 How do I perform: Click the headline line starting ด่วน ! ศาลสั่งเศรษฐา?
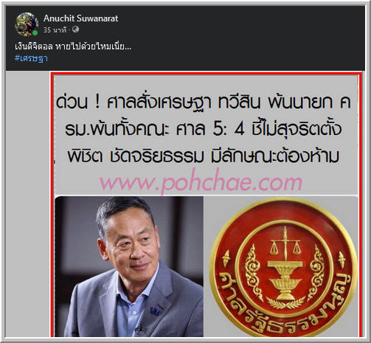pyautogui.click(x=204, y=102)
